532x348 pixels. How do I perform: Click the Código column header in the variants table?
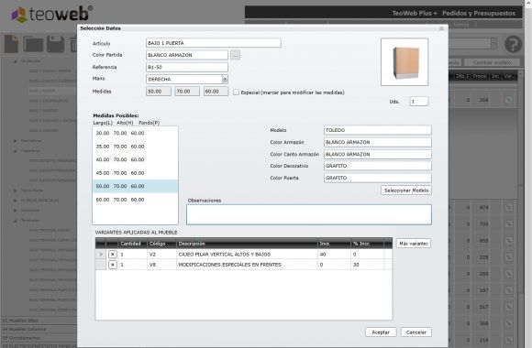point(161,244)
